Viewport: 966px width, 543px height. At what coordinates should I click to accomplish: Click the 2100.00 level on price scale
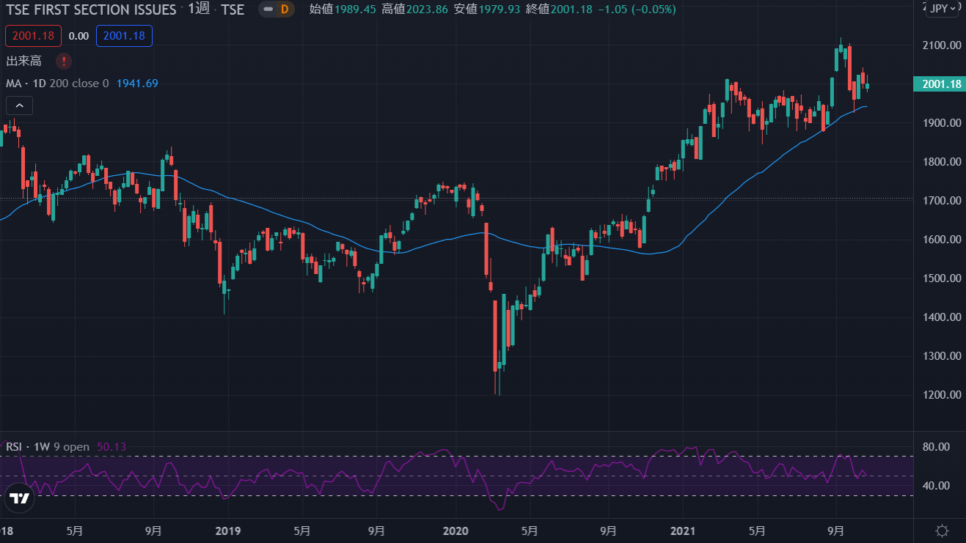tap(941, 45)
